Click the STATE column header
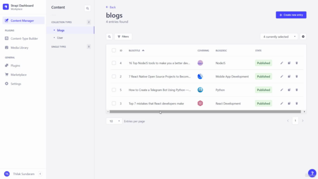The width and height of the screenshot is (318, 179). tap(258, 51)
